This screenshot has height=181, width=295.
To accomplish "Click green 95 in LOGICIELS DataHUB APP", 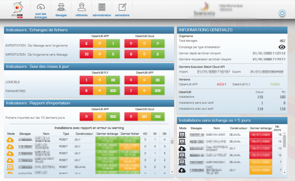I will pos(158,80).
